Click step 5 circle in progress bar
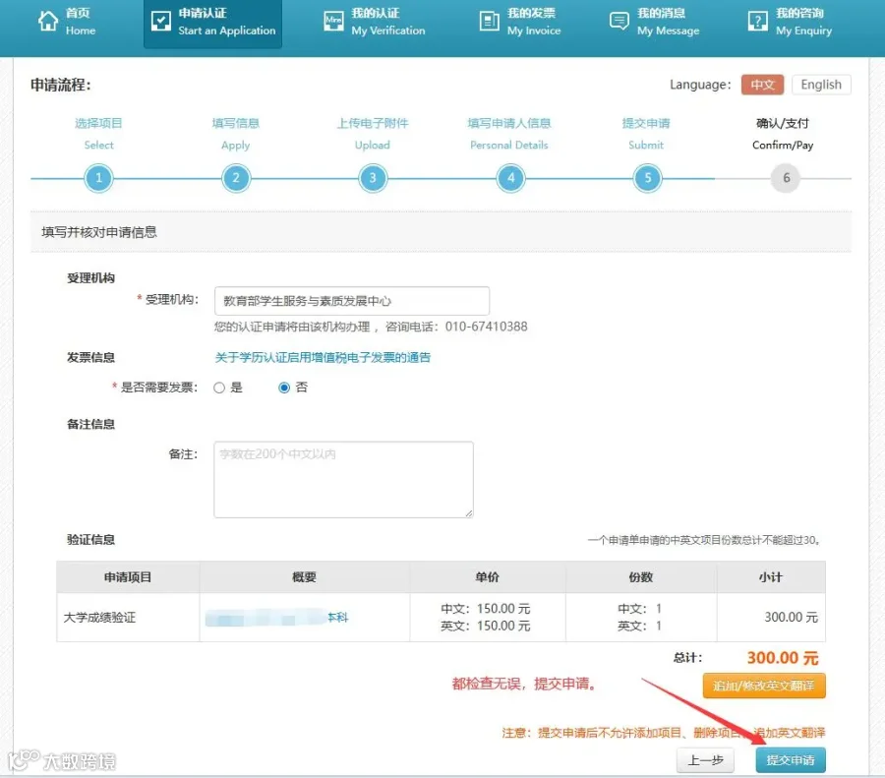The width and height of the screenshot is (885, 778). coord(647,178)
